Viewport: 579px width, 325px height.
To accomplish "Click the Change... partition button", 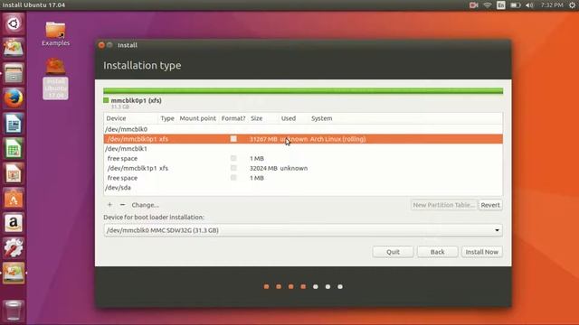I will point(145,205).
